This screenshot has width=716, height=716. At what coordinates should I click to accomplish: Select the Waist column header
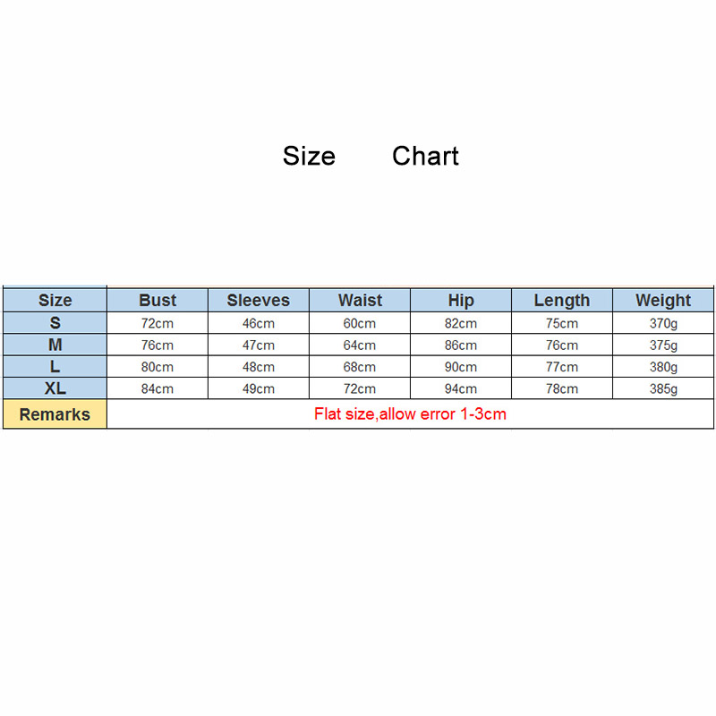pyautogui.click(x=360, y=301)
